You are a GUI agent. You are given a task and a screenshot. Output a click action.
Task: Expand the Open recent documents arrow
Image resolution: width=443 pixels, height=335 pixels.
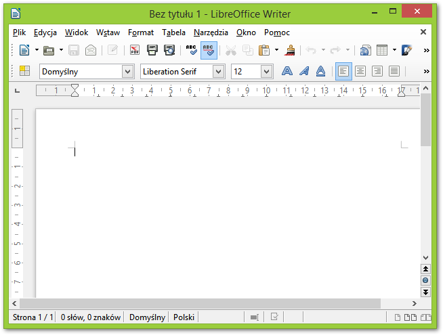(61, 50)
